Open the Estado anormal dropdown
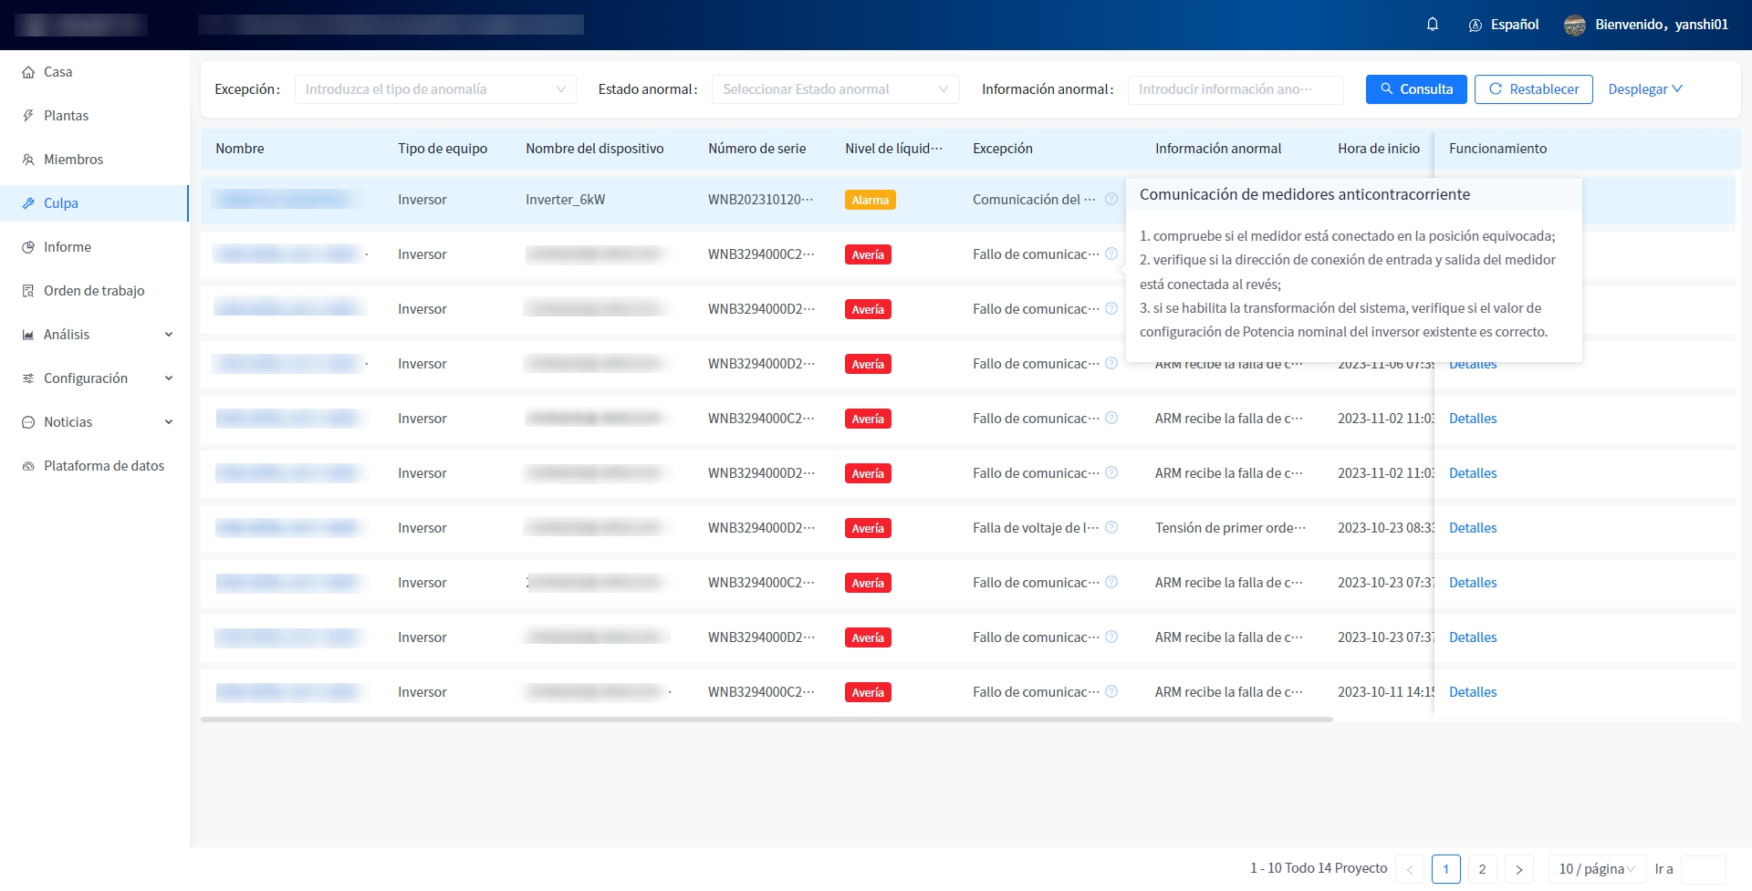 coord(835,89)
